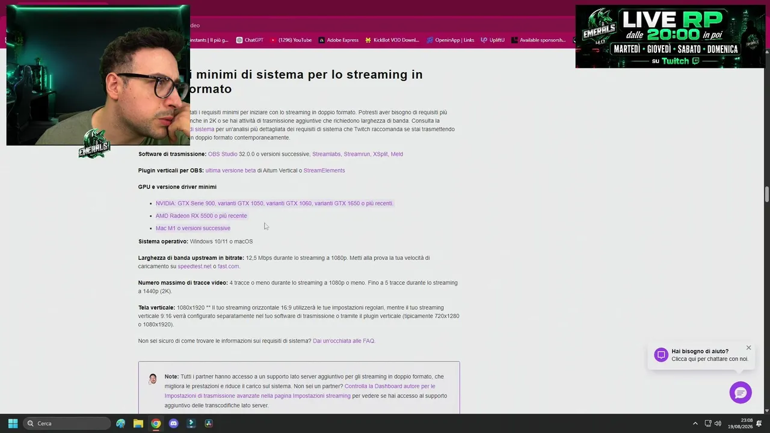Open the ChatGPT bookmark
770x433 pixels.
point(250,40)
